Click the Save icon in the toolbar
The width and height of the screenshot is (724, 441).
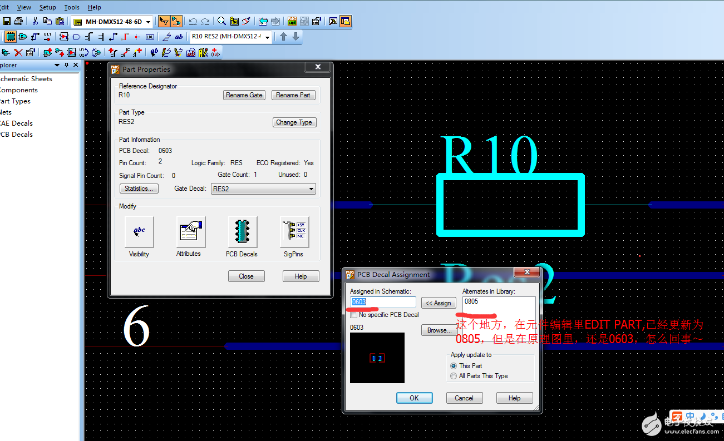(x=7, y=22)
